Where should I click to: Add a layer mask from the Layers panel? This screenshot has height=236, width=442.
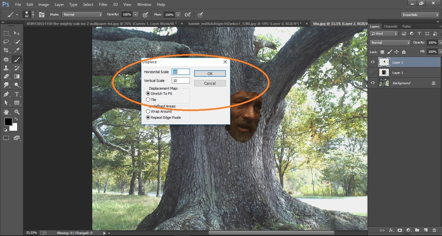(400, 230)
